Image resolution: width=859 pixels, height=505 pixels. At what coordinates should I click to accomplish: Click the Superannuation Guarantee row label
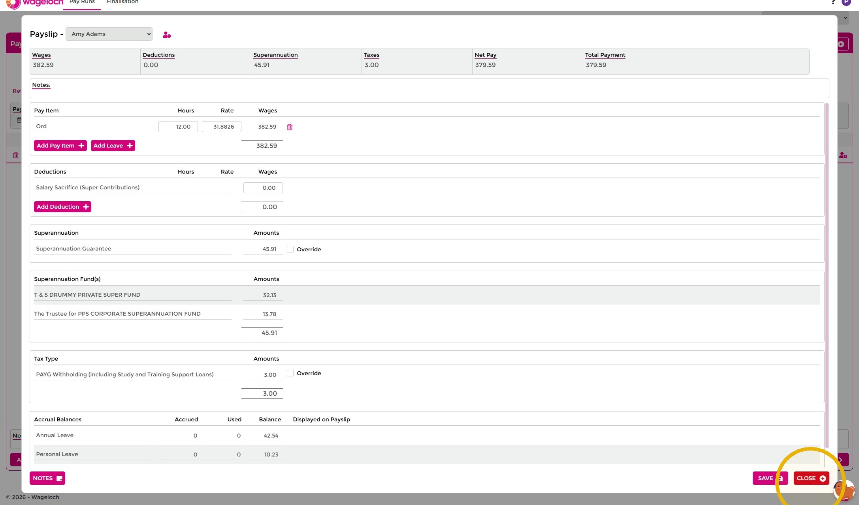73,249
